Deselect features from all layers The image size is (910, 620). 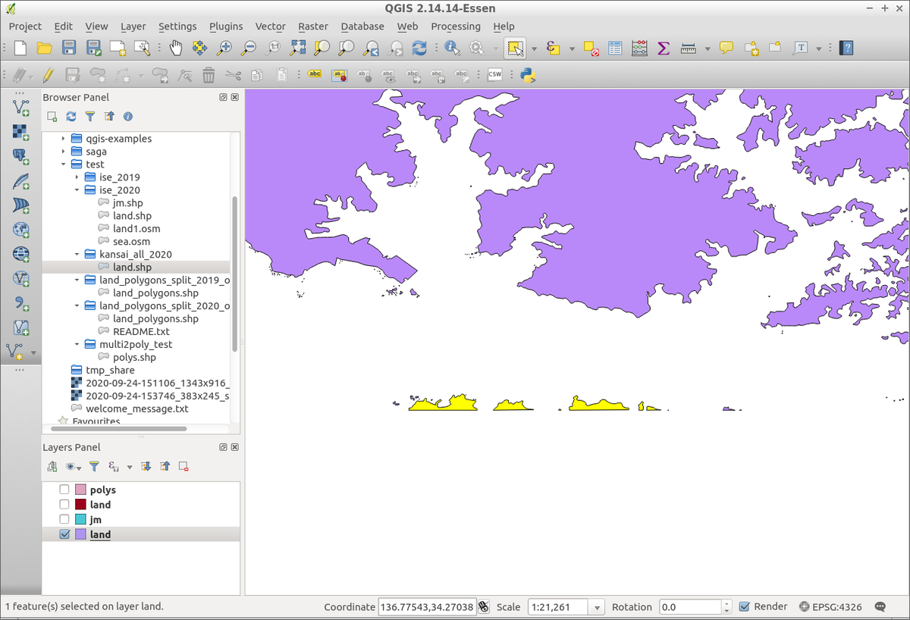tap(591, 48)
